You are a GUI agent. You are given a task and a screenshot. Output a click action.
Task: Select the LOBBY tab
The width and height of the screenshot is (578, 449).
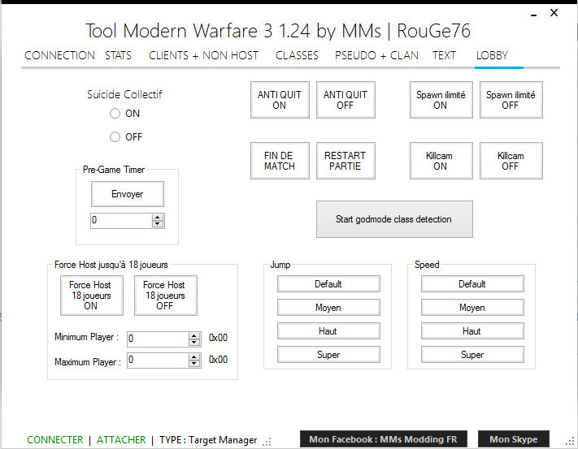492,55
